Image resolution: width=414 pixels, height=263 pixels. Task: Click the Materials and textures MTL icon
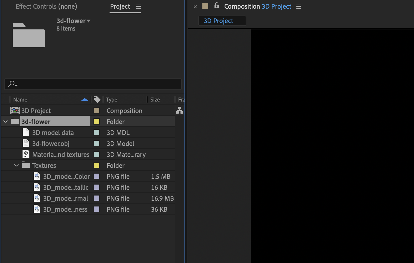pos(26,154)
